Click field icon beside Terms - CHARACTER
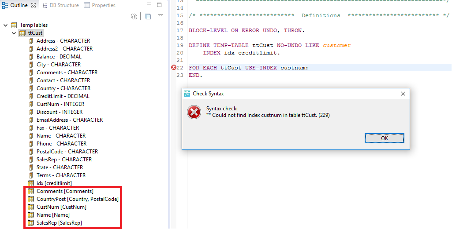 [31, 175]
